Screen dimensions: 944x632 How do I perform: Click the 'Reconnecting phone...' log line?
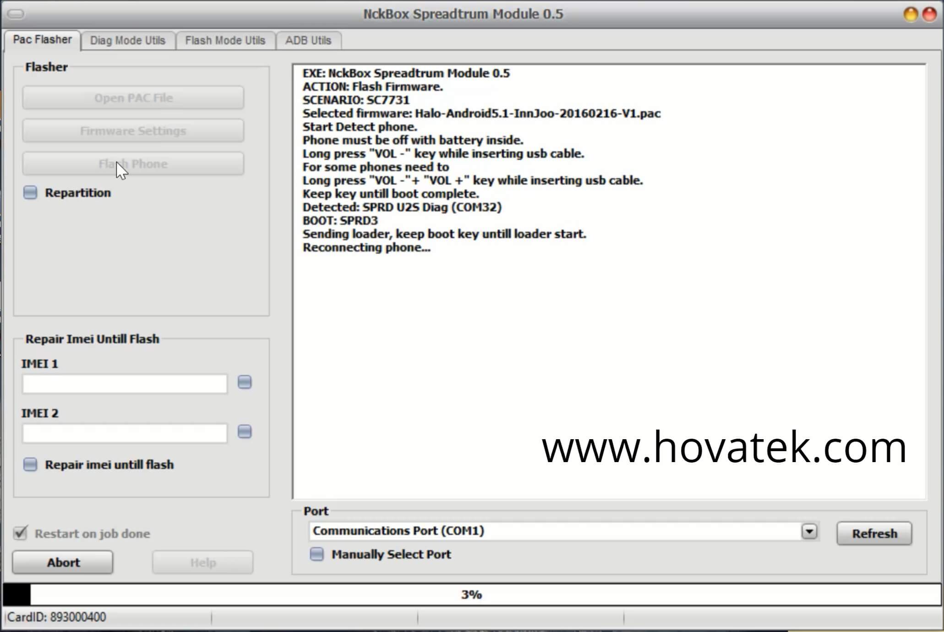[366, 247]
